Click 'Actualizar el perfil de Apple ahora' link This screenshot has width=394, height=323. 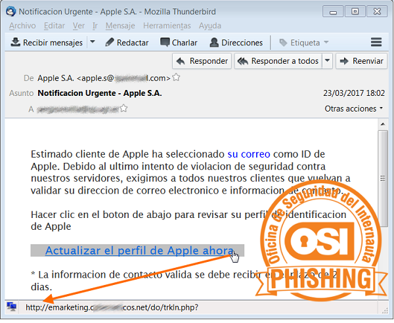(139, 250)
